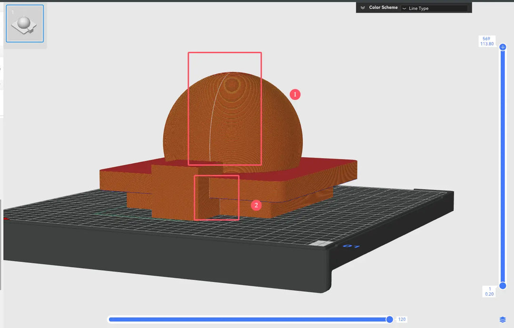The image size is (514, 328).
Task: Click callout marker 2 near the base plate
Action: pos(257,205)
